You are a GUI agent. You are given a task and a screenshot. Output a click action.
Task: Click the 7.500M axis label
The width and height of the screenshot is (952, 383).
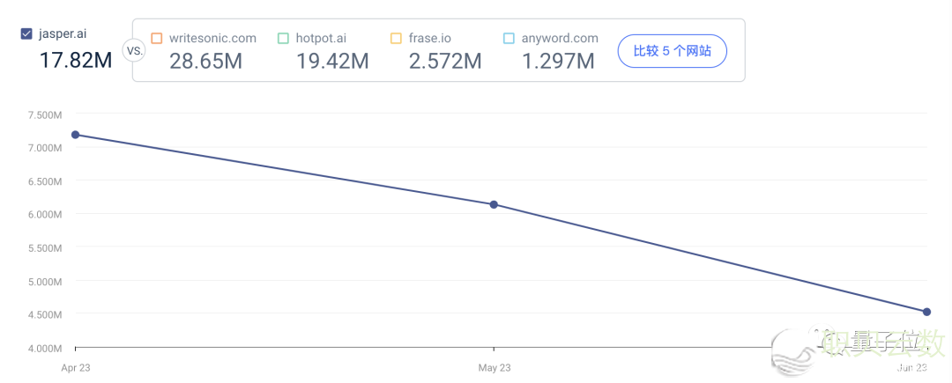(x=45, y=114)
